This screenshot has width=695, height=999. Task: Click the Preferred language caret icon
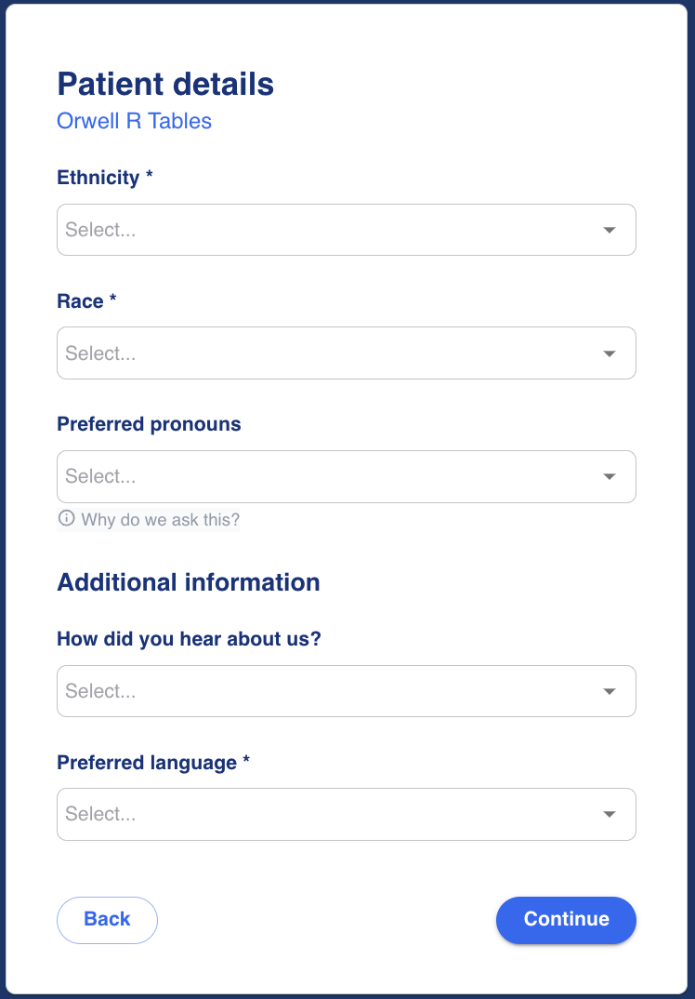610,814
